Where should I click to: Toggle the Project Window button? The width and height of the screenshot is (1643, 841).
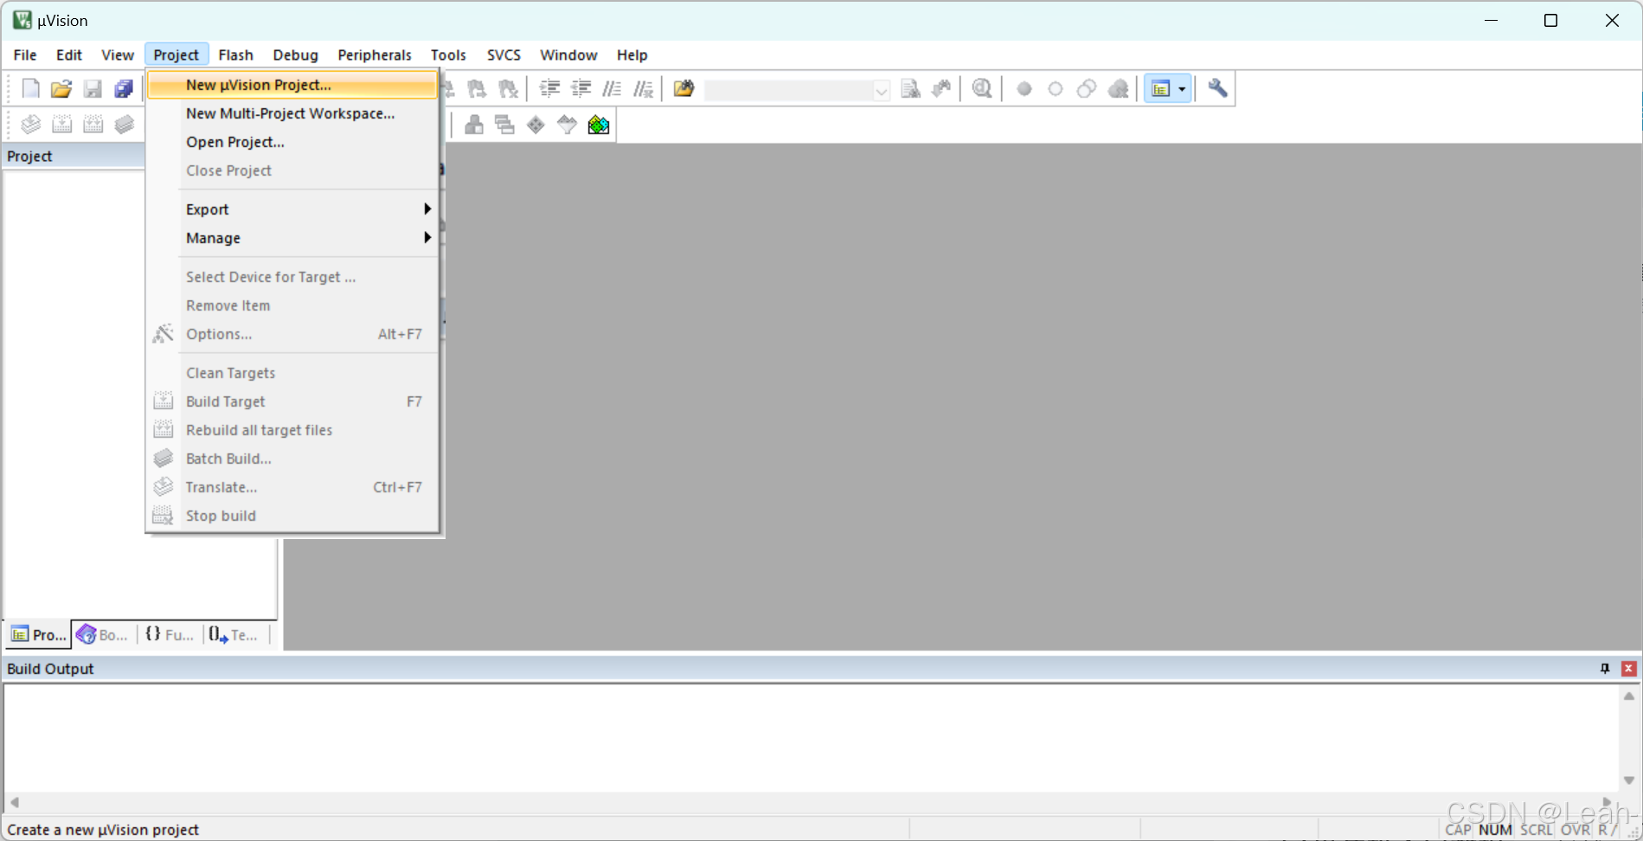tap(1160, 88)
